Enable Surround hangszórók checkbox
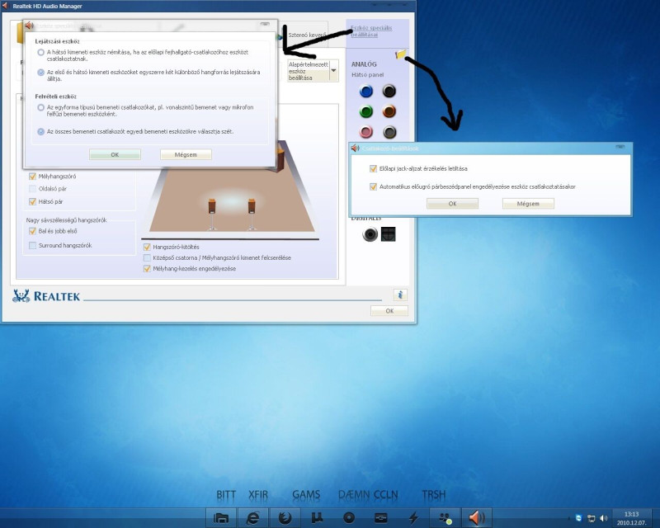 point(32,246)
